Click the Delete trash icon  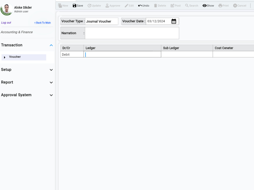(x=155, y=6)
